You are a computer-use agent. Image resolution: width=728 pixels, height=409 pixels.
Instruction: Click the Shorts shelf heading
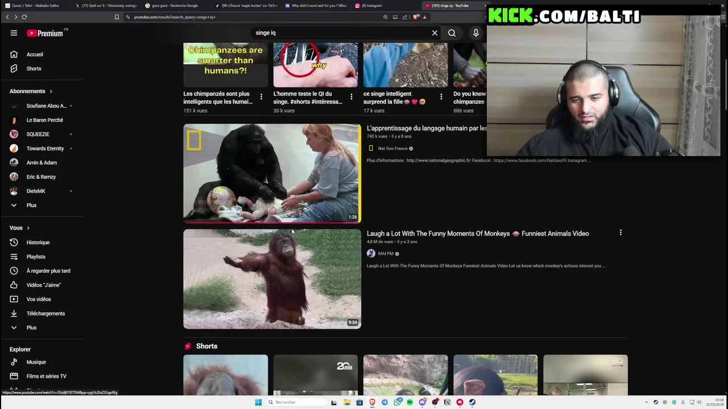(206, 346)
